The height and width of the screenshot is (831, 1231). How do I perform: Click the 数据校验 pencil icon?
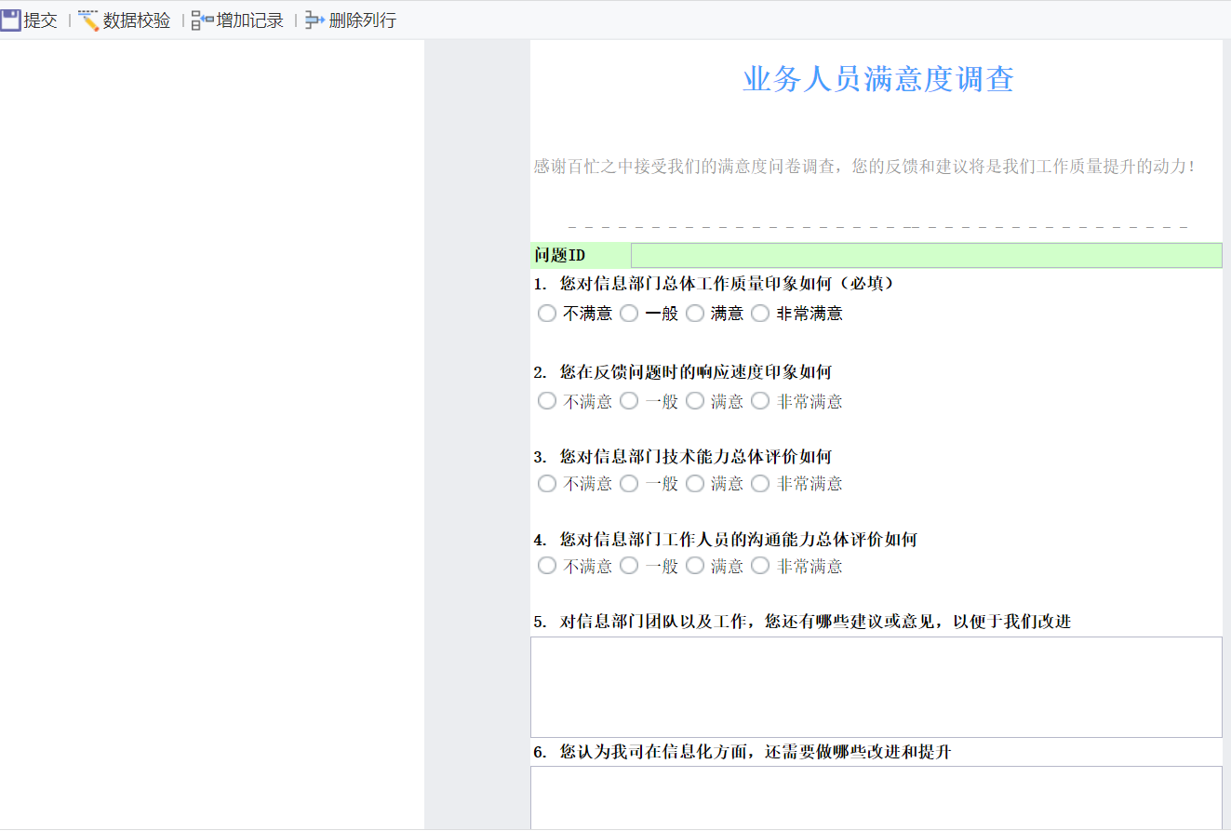coord(88,20)
